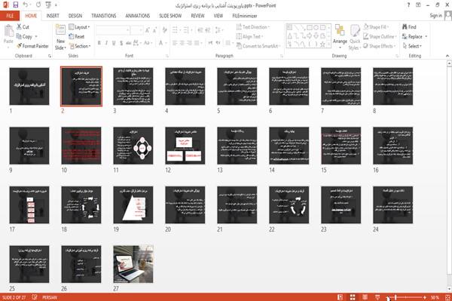
Task: Switch to the SLIDE SHOW tab
Action: 170,16
